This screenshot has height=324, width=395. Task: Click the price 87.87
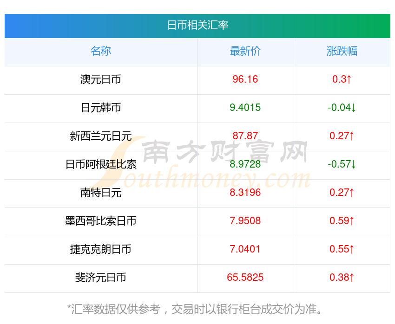tap(245, 136)
